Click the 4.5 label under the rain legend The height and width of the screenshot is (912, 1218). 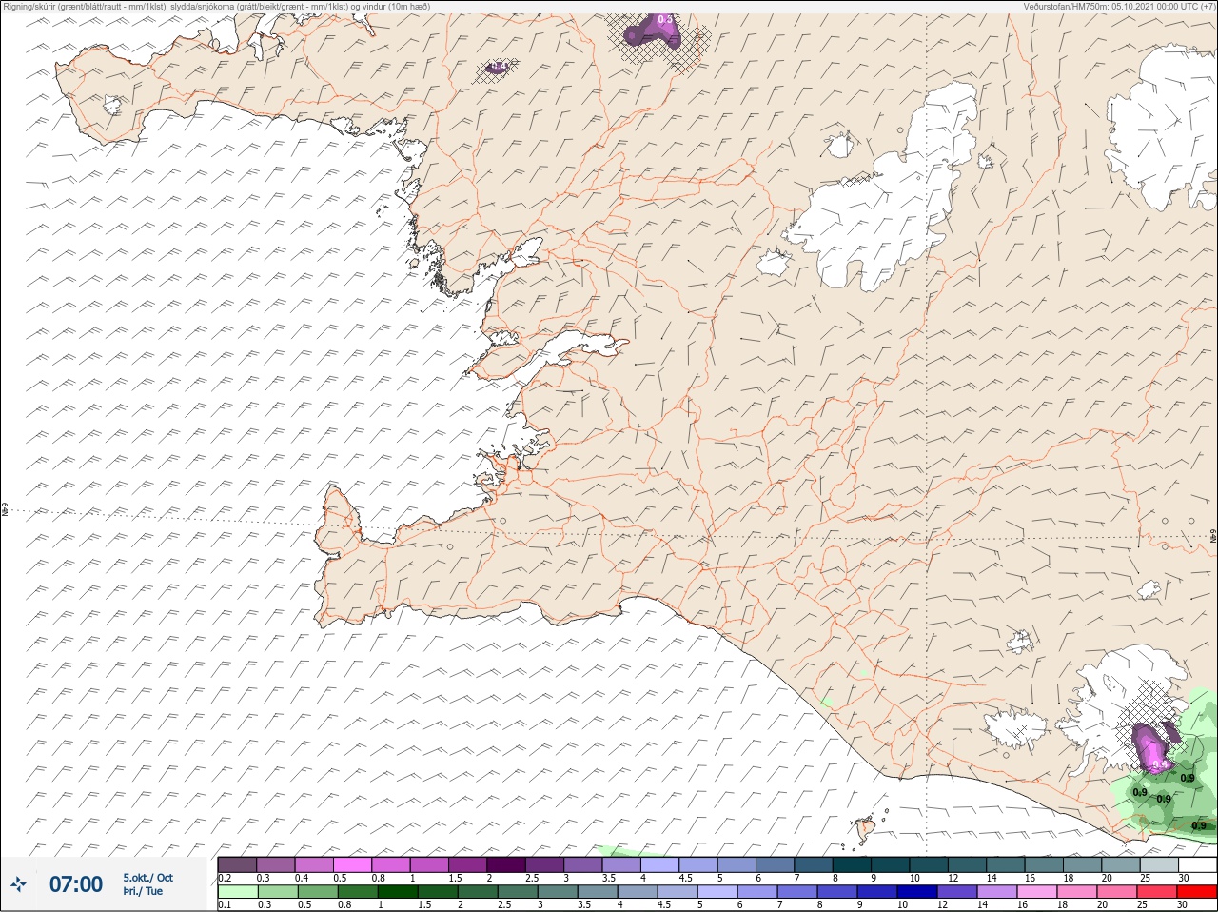tap(665, 905)
